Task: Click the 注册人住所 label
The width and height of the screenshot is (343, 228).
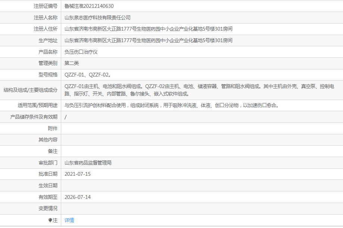Action: click(46, 29)
